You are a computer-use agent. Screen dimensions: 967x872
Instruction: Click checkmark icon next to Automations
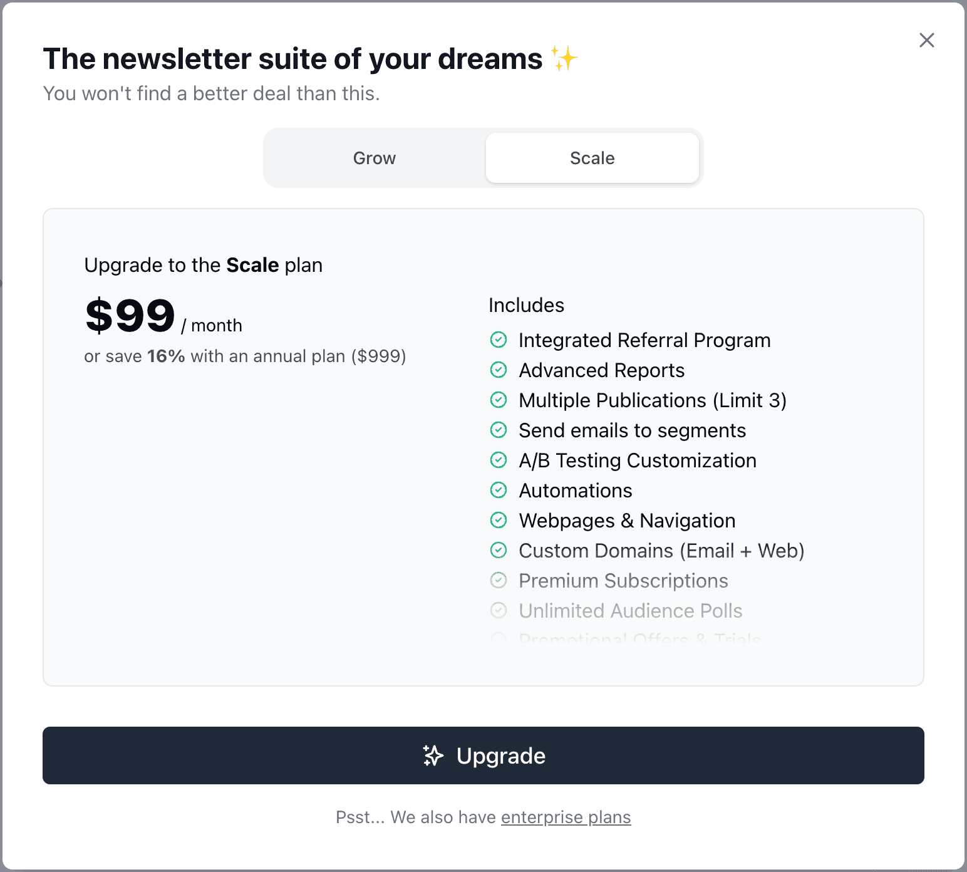coord(499,490)
